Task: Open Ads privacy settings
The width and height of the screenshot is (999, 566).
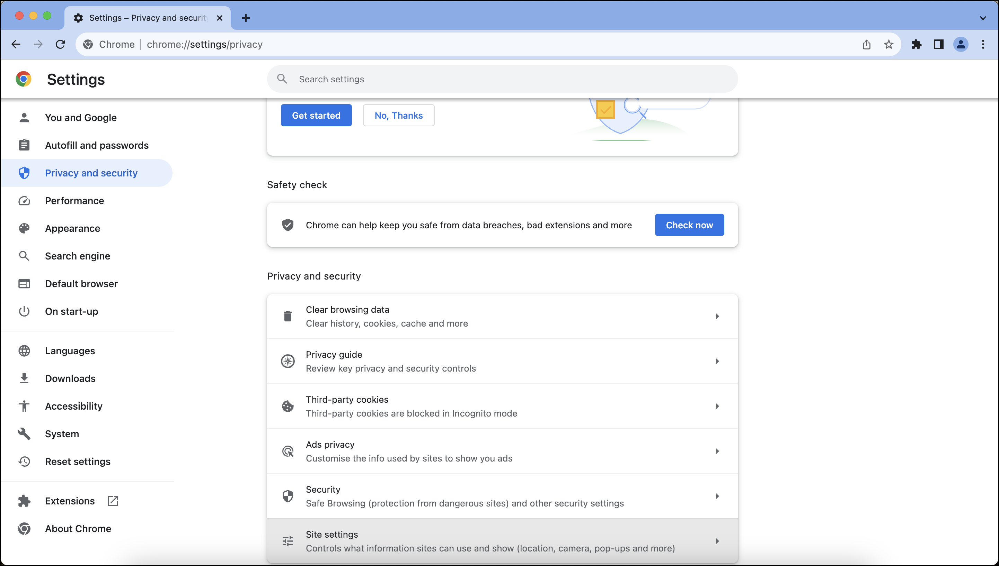Action: pos(502,451)
